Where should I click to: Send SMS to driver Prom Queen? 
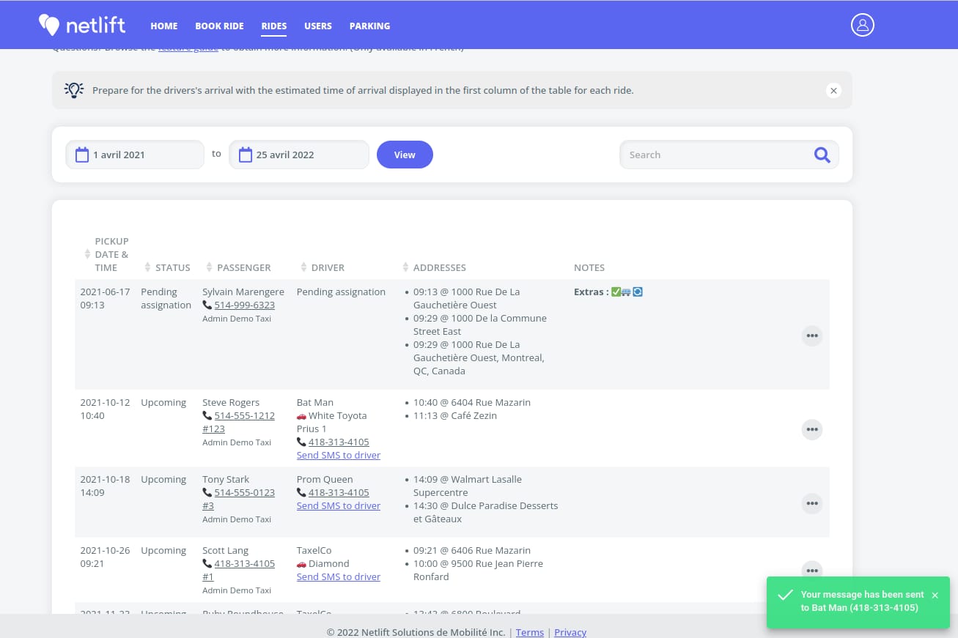(338, 505)
